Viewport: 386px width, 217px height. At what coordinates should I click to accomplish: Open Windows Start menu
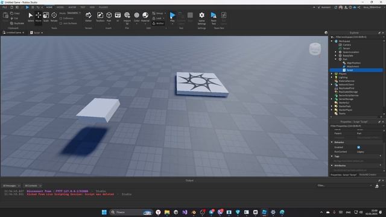pos(104,212)
